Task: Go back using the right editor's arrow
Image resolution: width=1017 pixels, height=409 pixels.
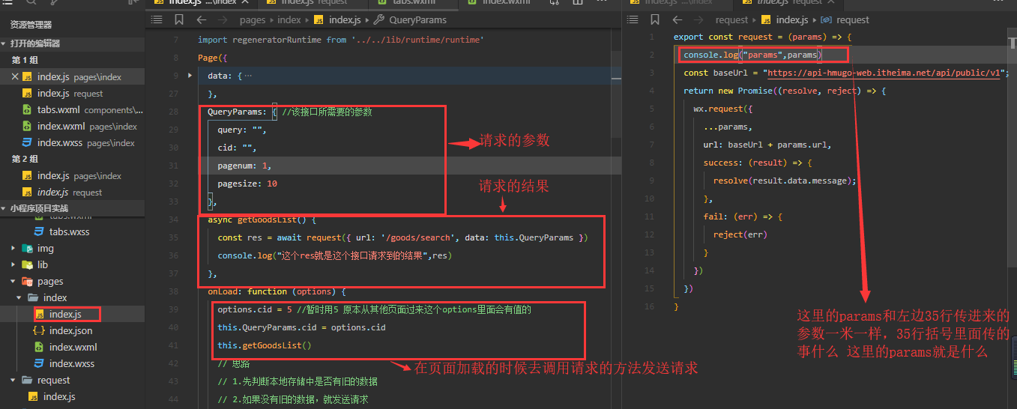Action: [677, 20]
